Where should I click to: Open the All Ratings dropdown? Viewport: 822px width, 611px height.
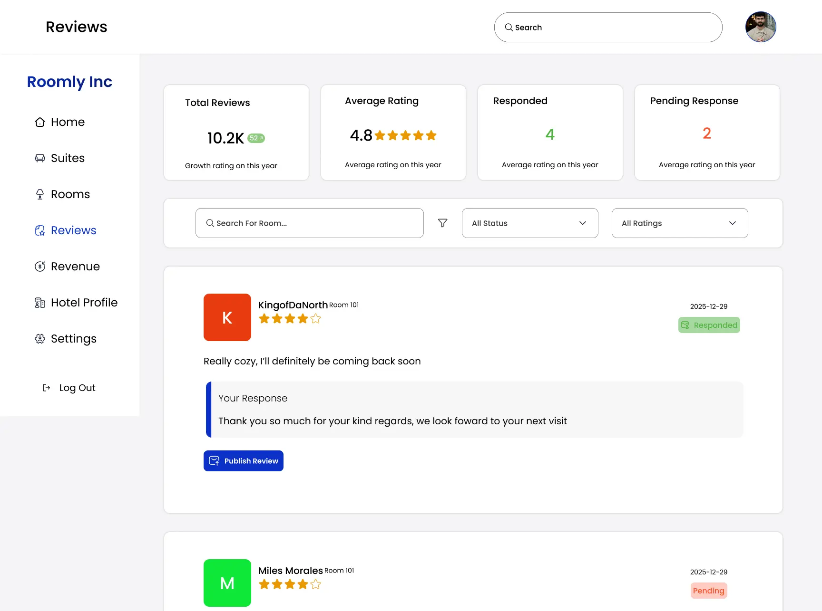pyautogui.click(x=680, y=223)
